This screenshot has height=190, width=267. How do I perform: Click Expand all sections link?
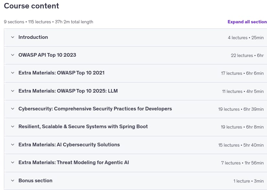pyautogui.click(x=247, y=22)
